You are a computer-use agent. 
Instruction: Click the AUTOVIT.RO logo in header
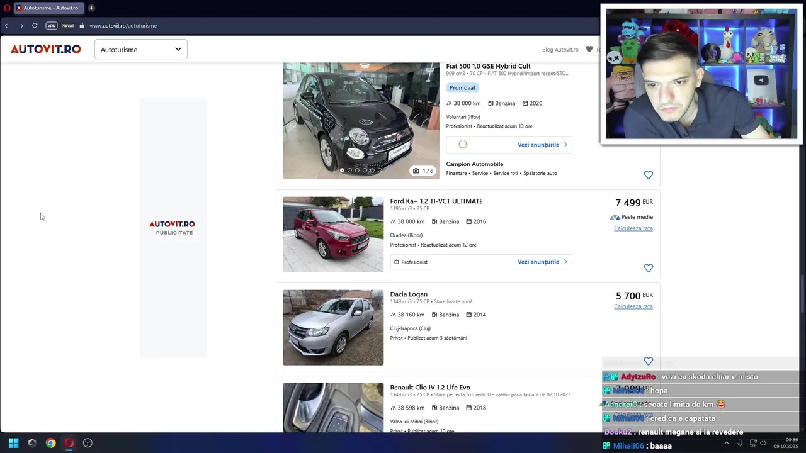pos(45,49)
